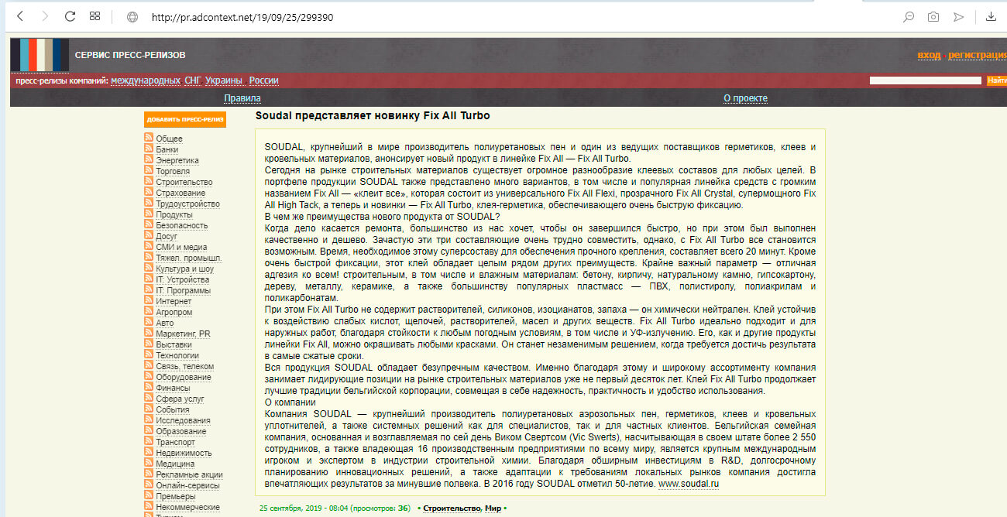Click Строительство tag below the article

tap(452, 508)
